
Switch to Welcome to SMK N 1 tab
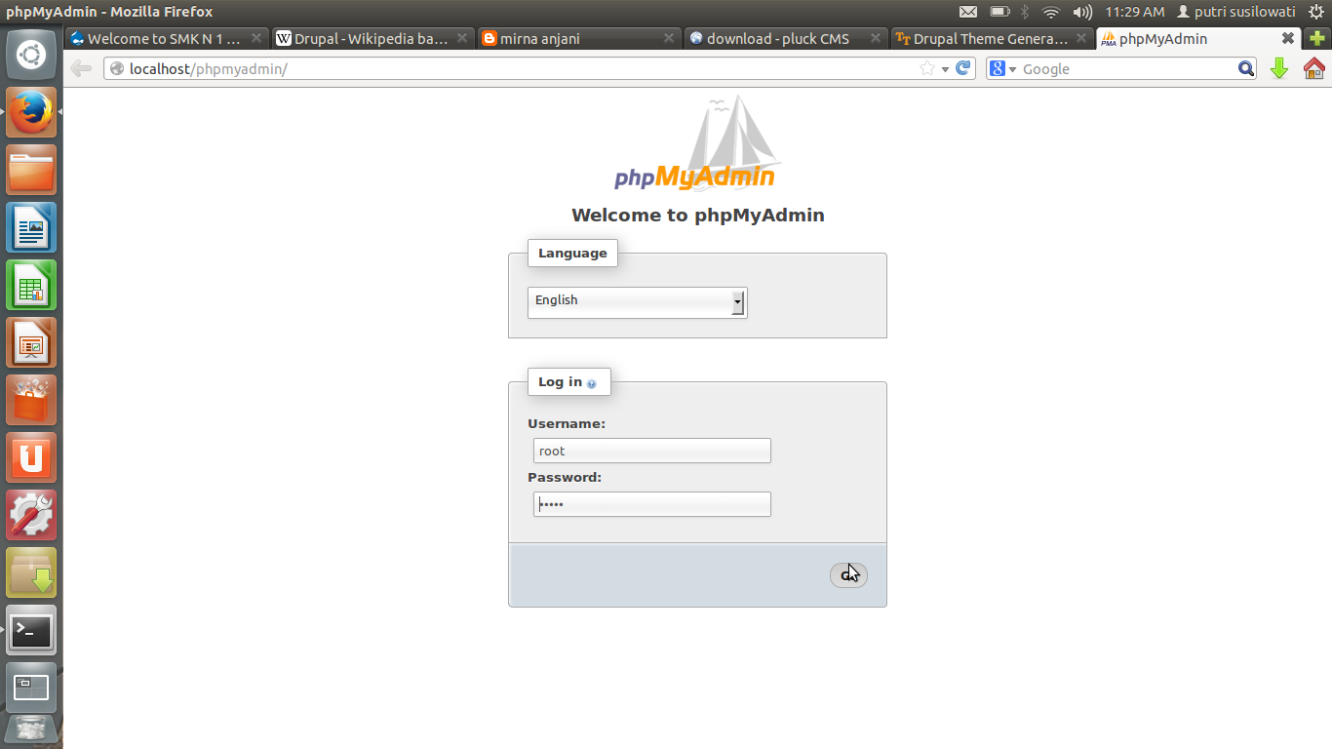click(x=165, y=39)
